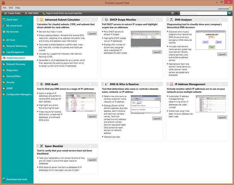Click the Spam Blacklist tool icon

(42, 146)
